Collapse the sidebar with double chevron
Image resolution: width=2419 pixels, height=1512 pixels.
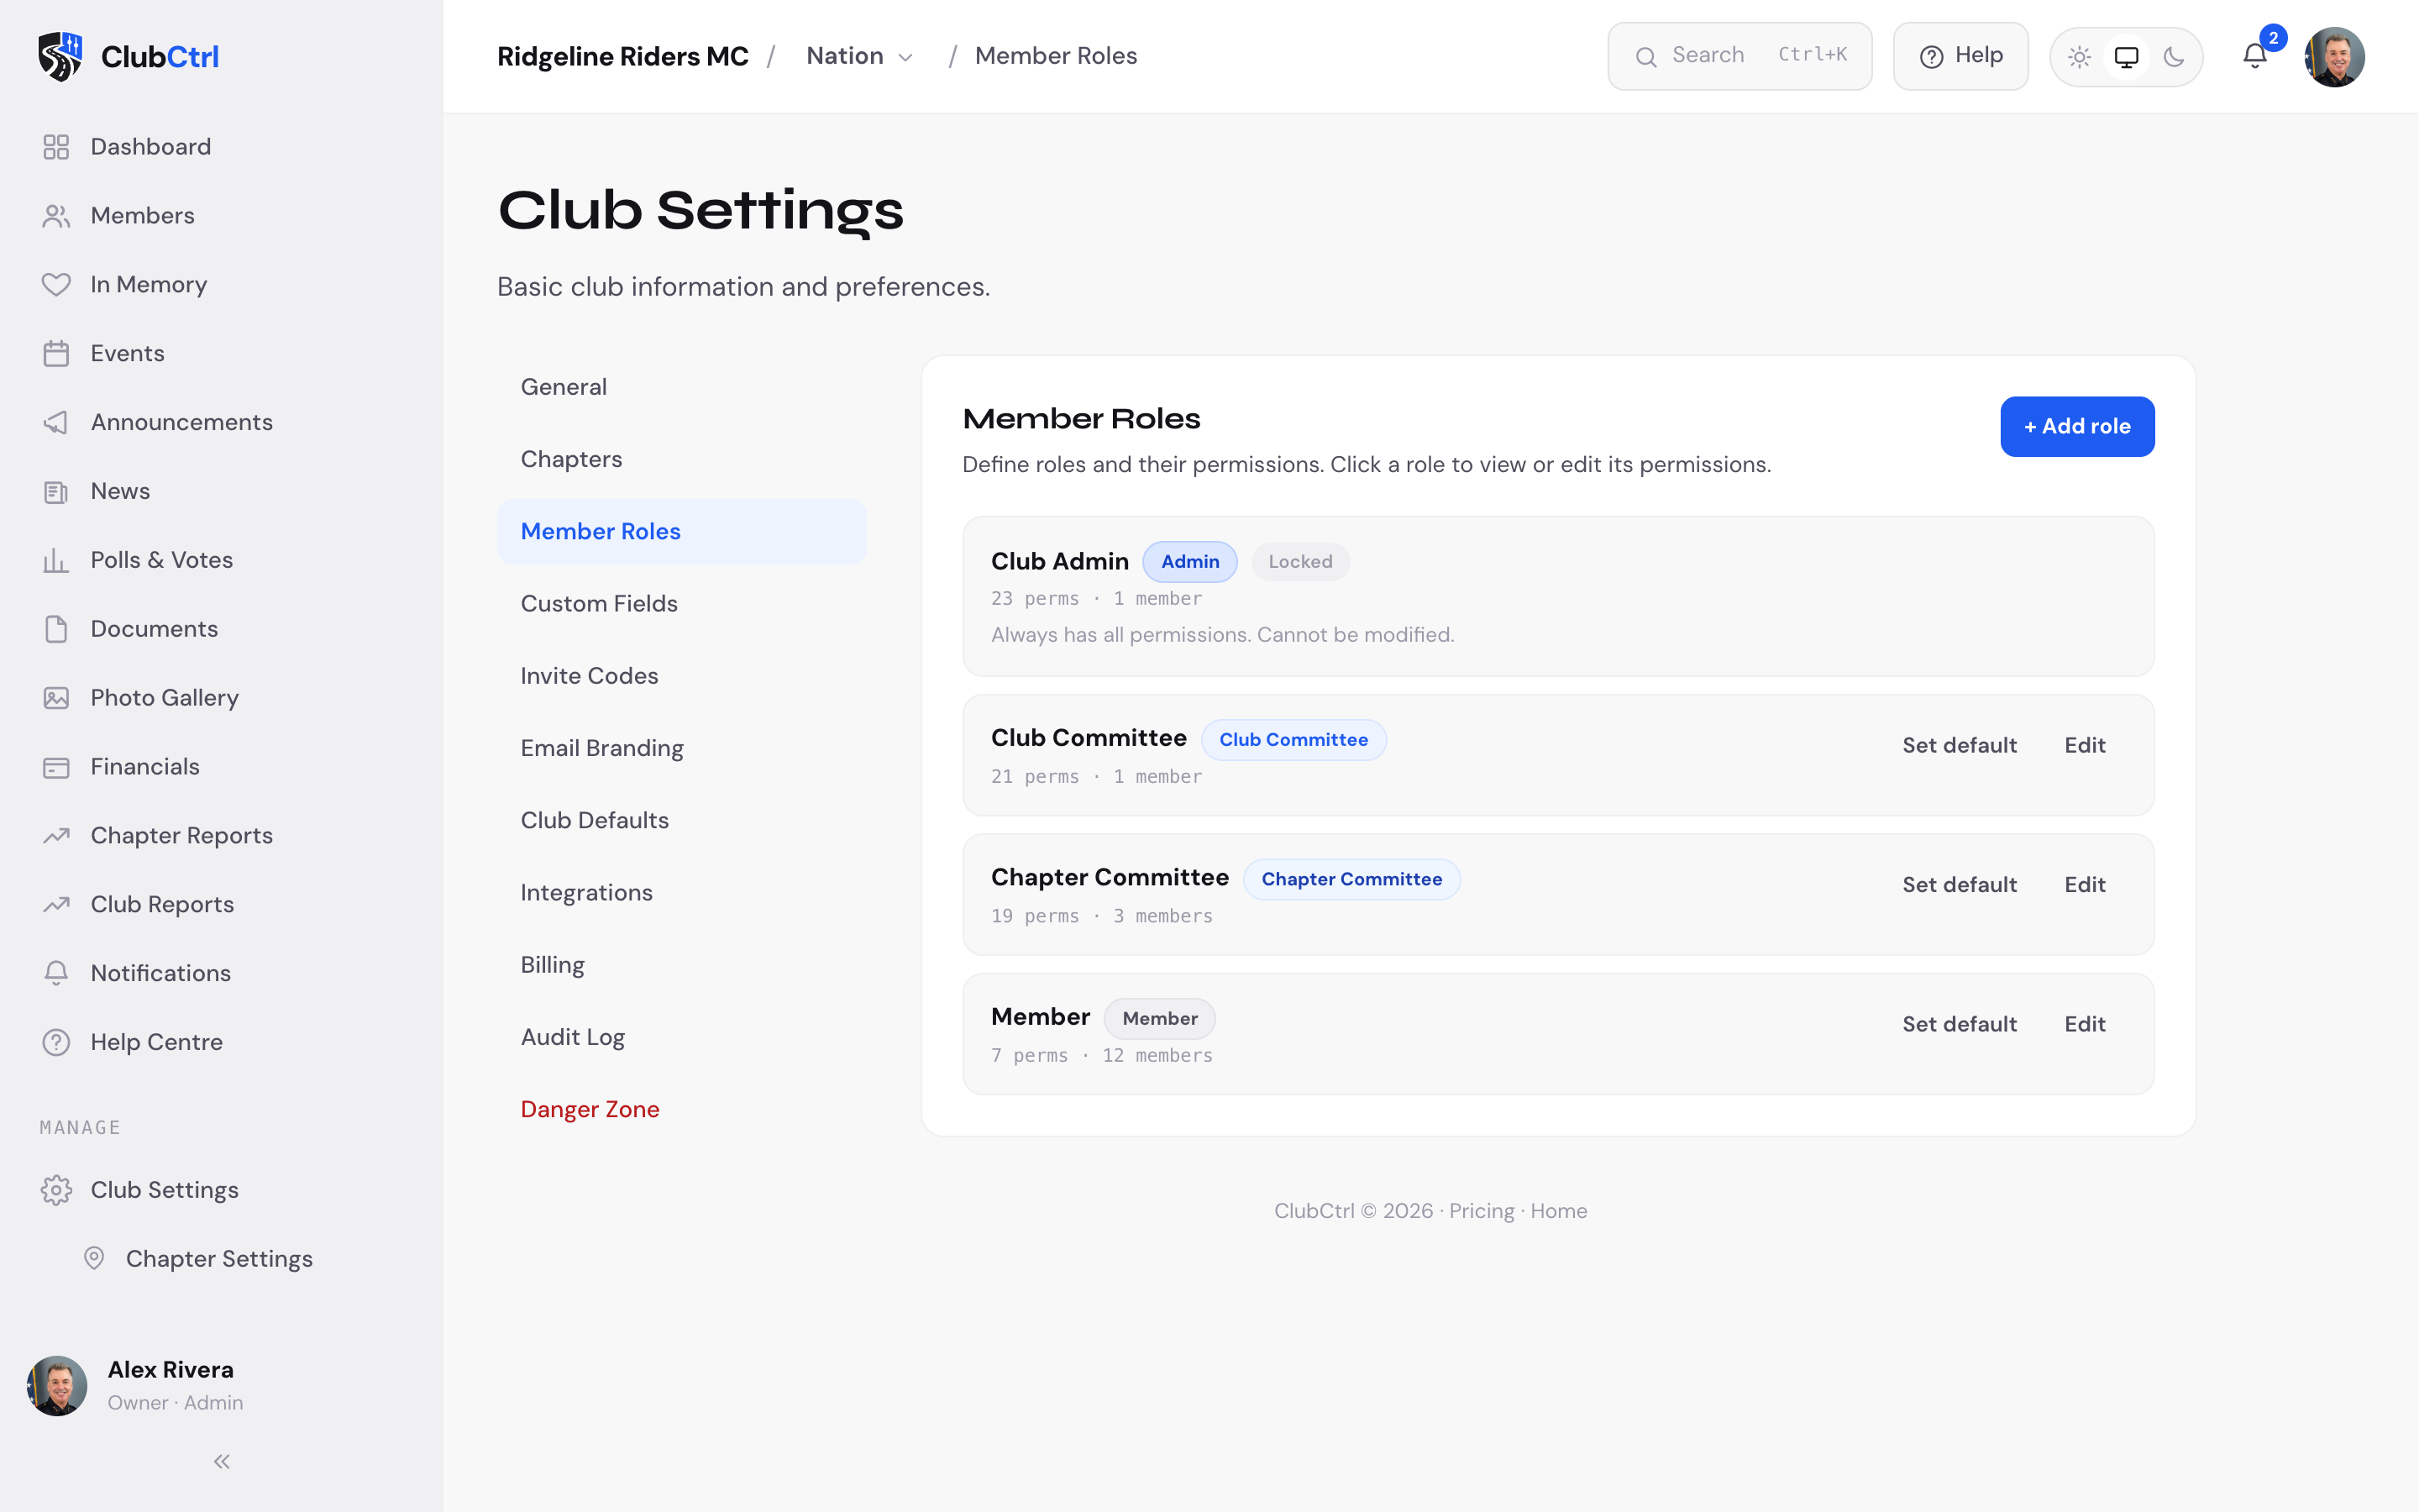222,1462
